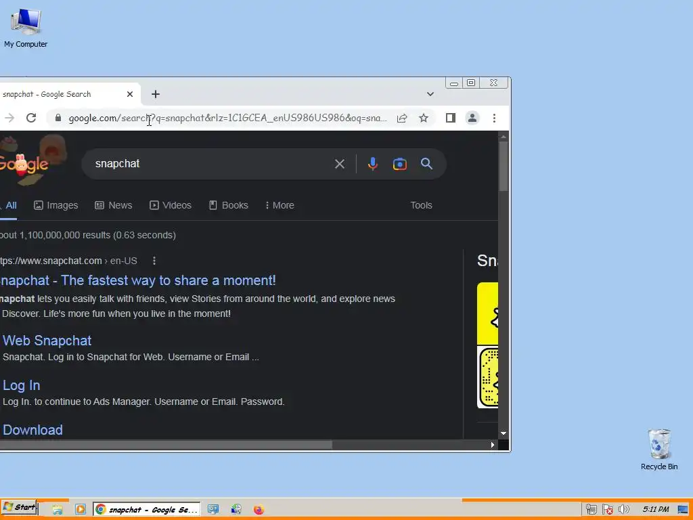Viewport: 693px width, 520px height.
Task: Submit search with magnifier icon
Action: (426, 164)
